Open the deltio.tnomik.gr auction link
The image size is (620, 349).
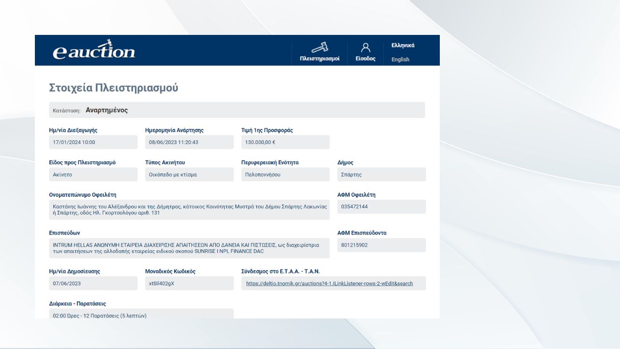329,284
